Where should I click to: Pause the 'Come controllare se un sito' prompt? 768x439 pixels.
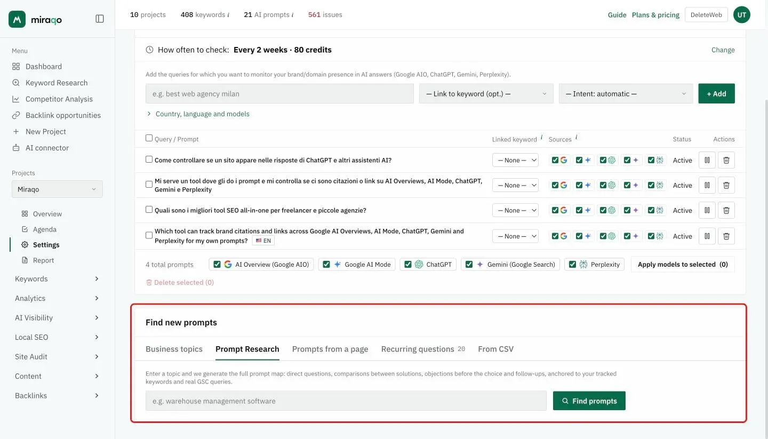pyautogui.click(x=707, y=160)
